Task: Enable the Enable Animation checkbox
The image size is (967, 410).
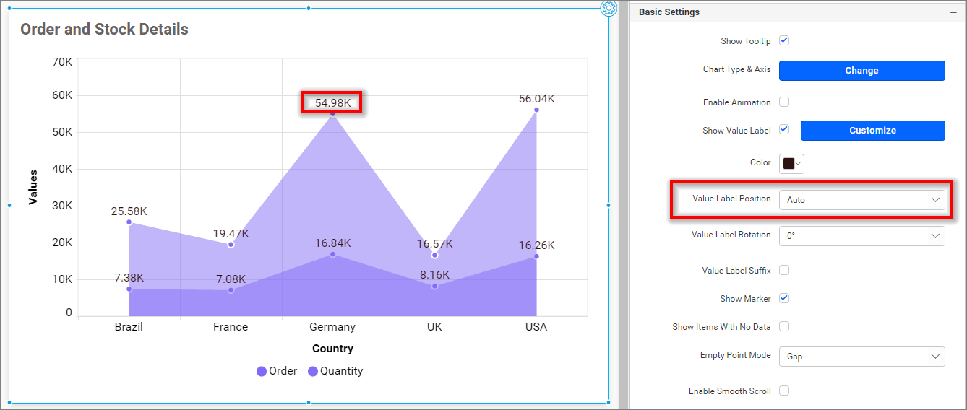Action: coord(784,102)
